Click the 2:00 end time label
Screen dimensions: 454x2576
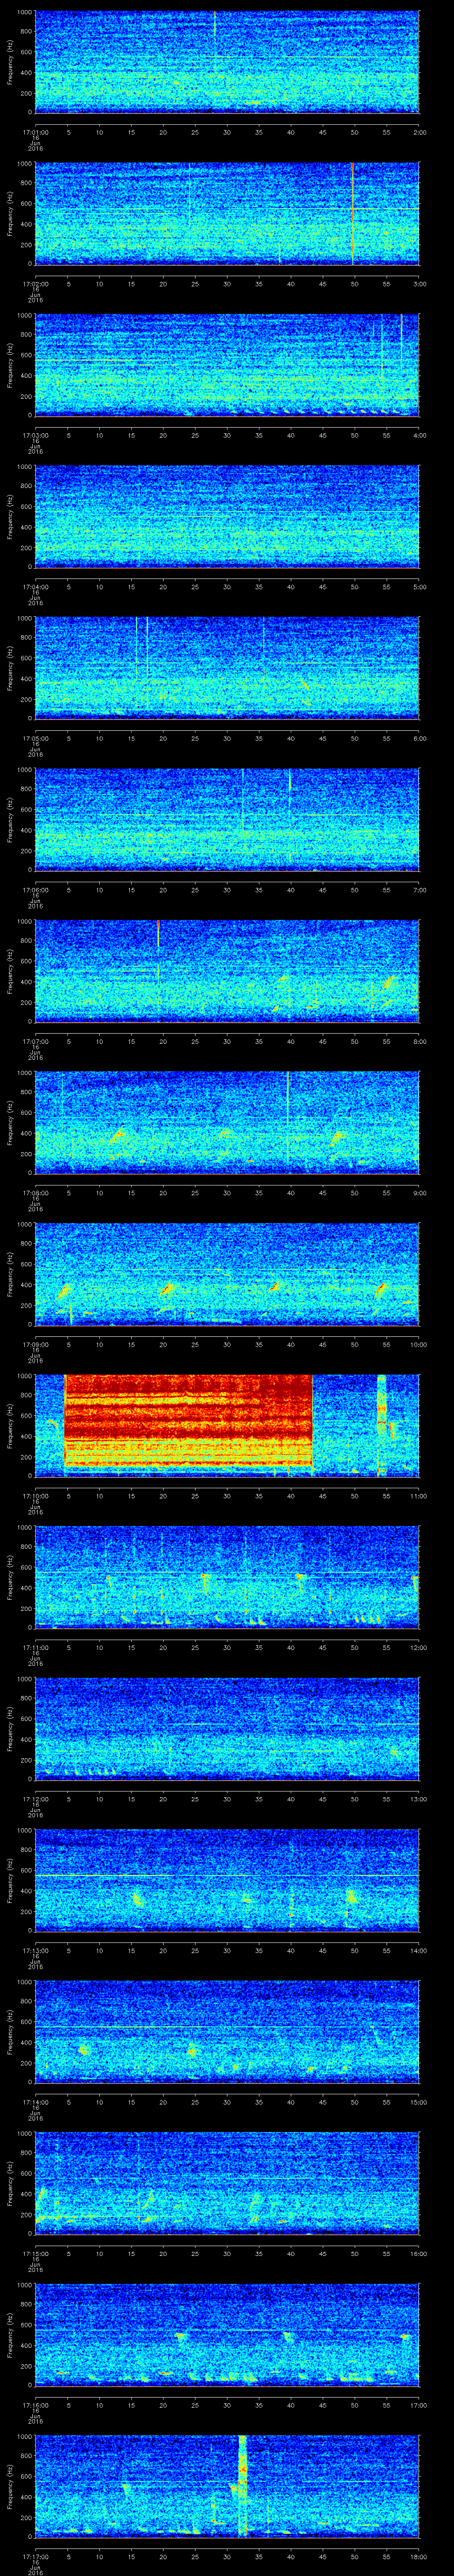coord(419,131)
